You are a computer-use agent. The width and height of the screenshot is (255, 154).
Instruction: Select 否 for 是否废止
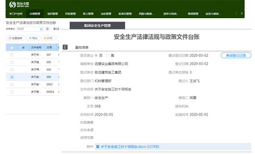(96, 56)
